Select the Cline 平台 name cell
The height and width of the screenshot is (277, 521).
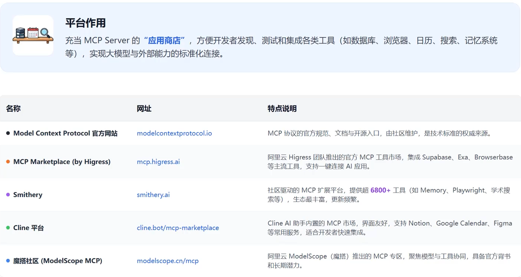tap(29, 228)
